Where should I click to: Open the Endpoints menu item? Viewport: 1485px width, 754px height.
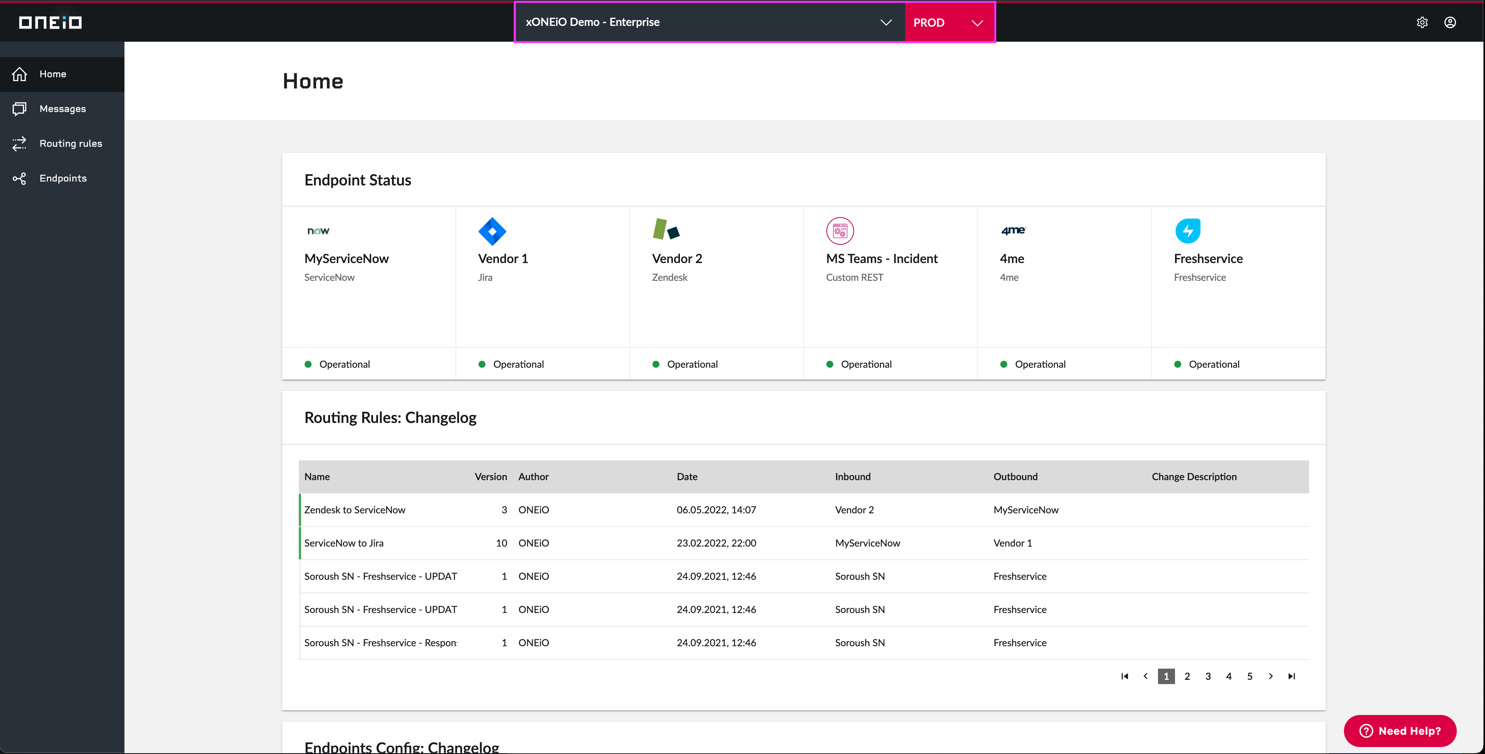click(62, 178)
